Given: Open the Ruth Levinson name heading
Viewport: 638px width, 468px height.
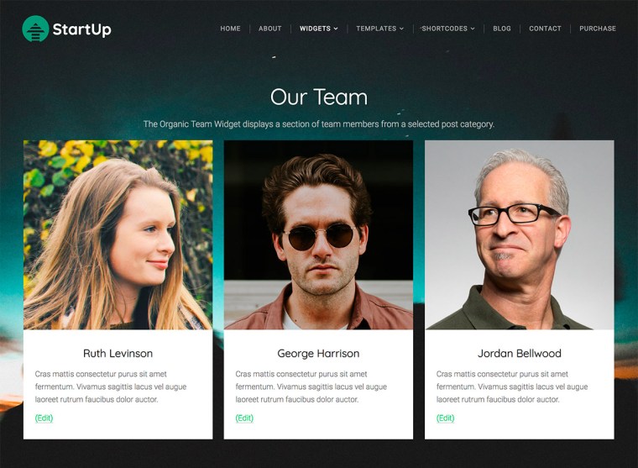Looking at the screenshot, I should 118,353.
